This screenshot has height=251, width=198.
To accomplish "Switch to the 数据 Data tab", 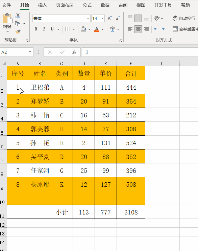I will [105, 5].
